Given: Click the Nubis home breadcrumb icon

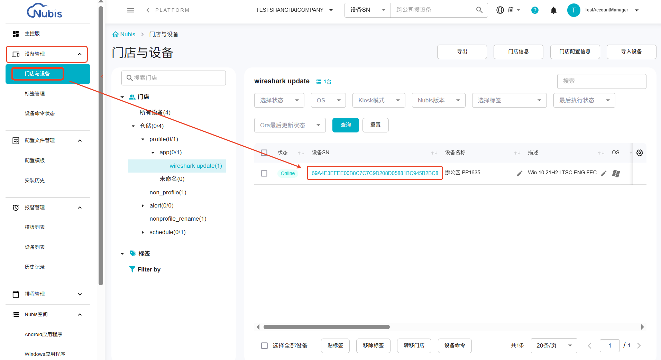Looking at the screenshot, I should pos(116,34).
